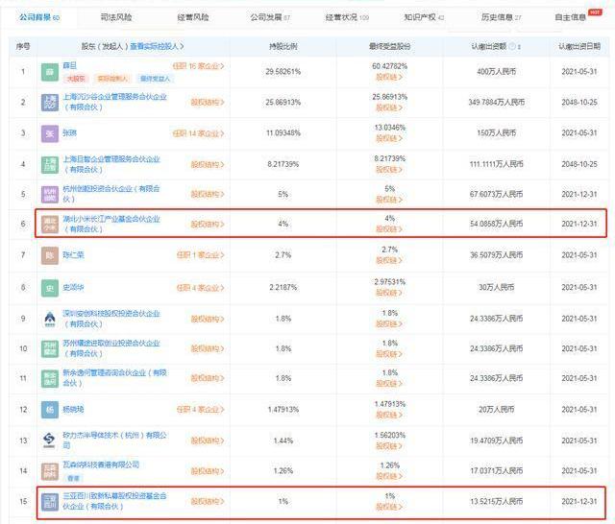Screen dimensions: 615x524
Task: Click the brown 陈 avatar in row 7
Action: tap(50, 255)
